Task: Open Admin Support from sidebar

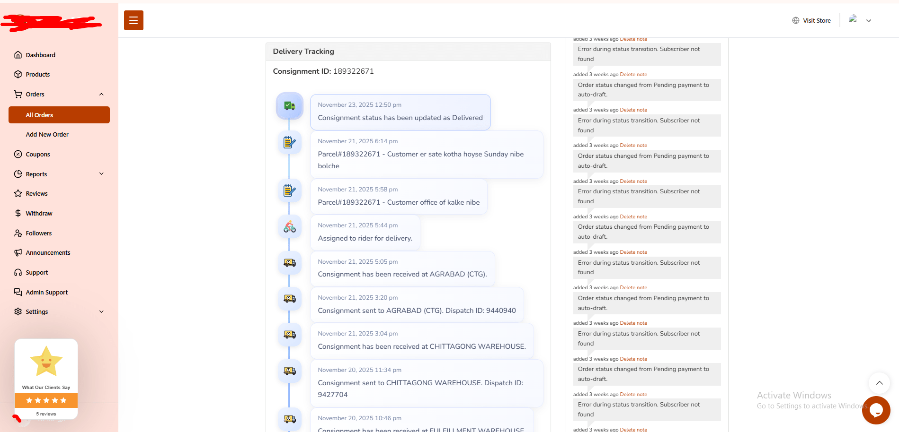Action: 46,292
